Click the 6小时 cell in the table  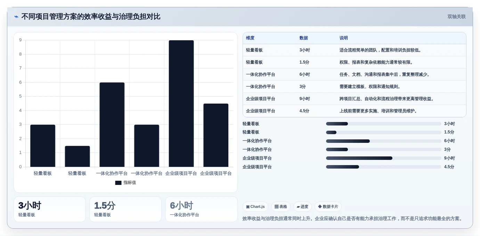[x=304, y=74]
